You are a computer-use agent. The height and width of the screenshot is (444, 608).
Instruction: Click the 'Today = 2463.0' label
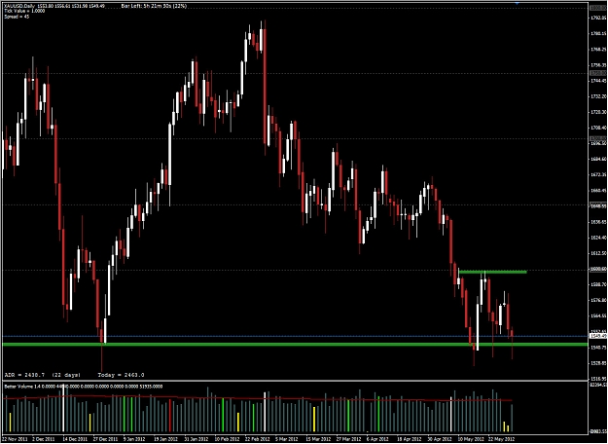click(121, 375)
